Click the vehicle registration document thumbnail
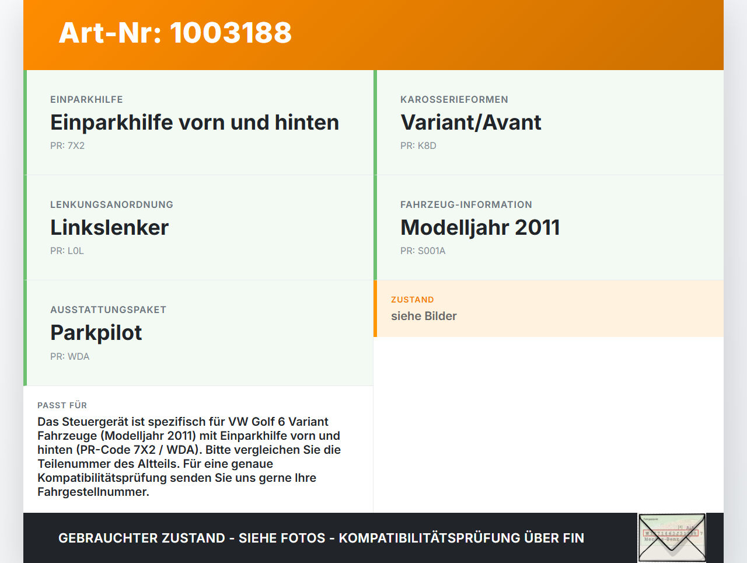The width and height of the screenshot is (747, 563). coord(671,537)
